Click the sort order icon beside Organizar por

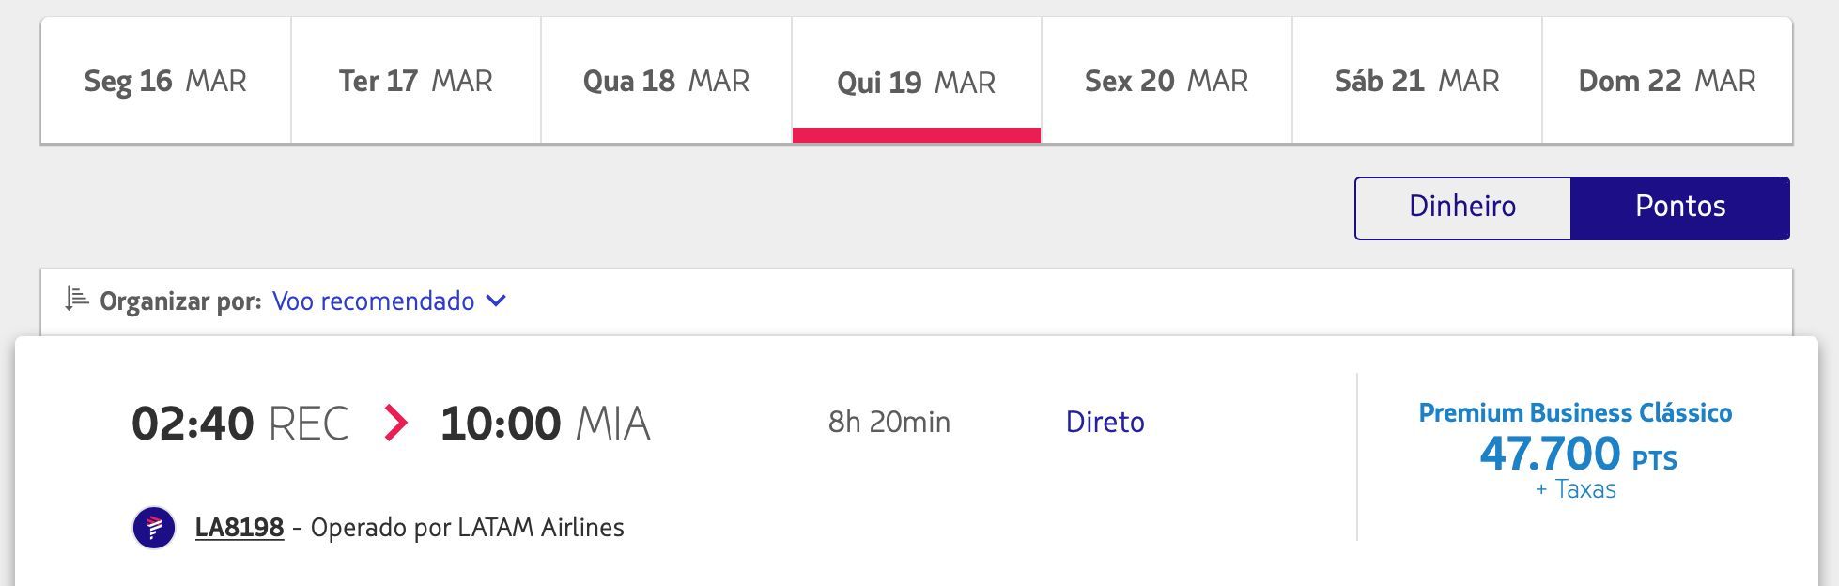pyautogui.click(x=76, y=300)
